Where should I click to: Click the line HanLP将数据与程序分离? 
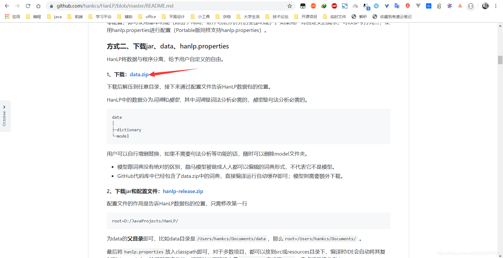(166, 59)
